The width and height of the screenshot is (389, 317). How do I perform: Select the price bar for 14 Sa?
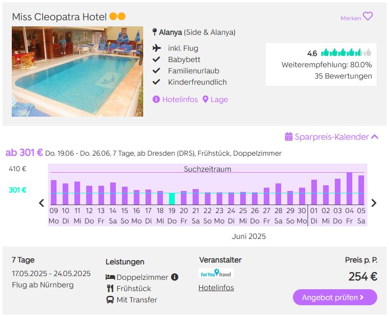coord(113,194)
